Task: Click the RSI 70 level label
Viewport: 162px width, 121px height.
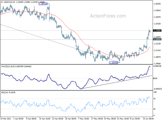Action: 154,99
